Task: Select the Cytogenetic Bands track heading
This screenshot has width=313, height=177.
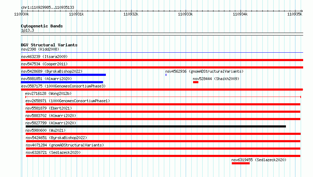Action: click(42, 26)
